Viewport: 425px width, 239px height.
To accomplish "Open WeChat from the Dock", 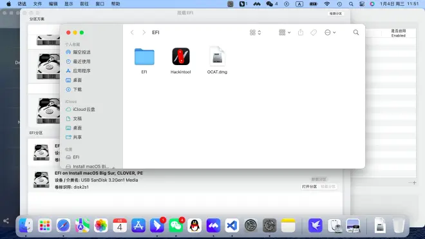I will pyautogui.click(x=176, y=225).
